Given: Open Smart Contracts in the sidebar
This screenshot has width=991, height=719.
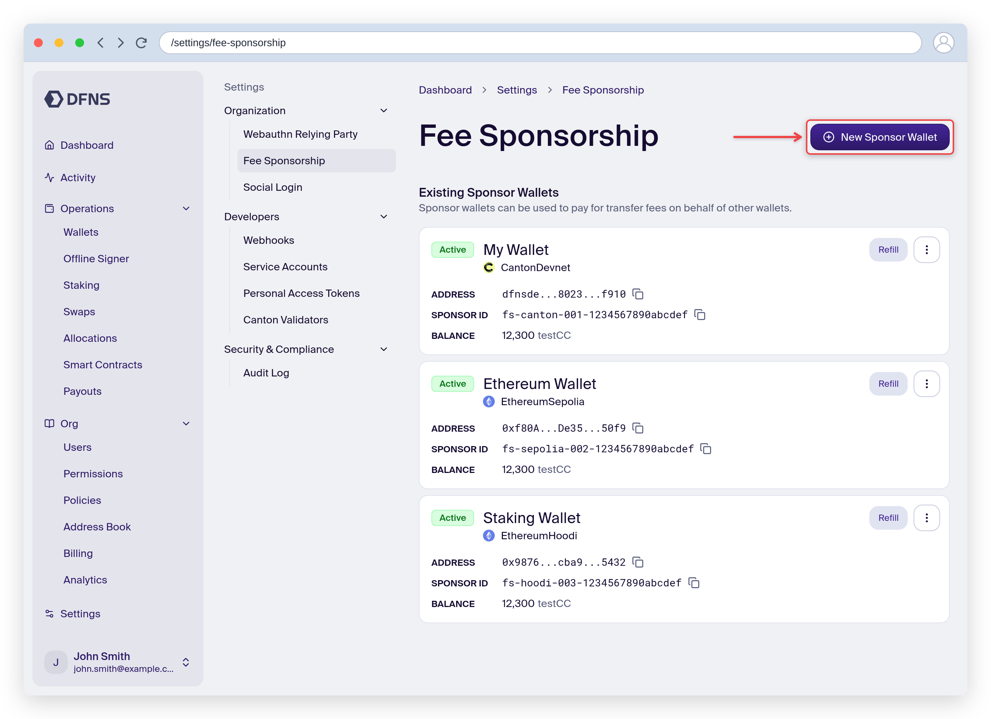Looking at the screenshot, I should (103, 365).
